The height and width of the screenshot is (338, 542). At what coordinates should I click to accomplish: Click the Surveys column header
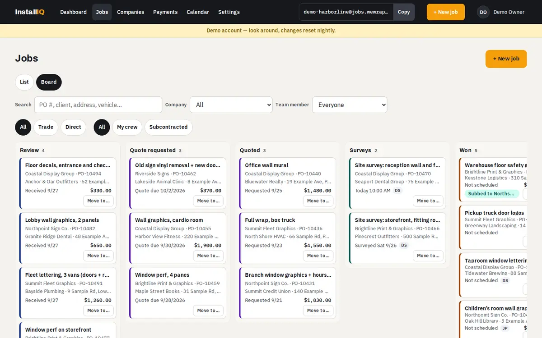(360, 151)
